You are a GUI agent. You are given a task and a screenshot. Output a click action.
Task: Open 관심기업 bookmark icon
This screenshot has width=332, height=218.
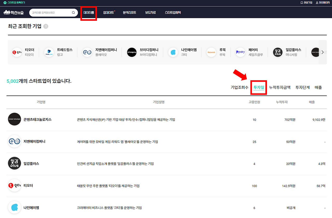click(302, 3)
